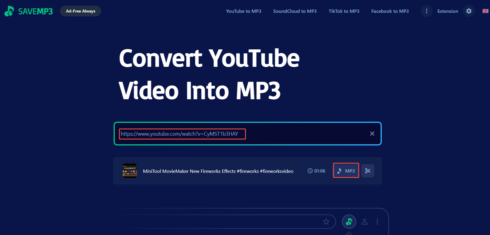
Task: Click the Convert YouTube Video Into MP3 heading
Action: pos(209,74)
